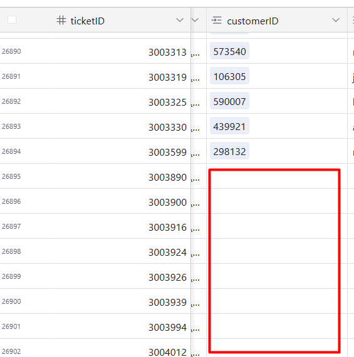The width and height of the screenshot is (354, 357).
Task: Expand the narrow hidden column's dropdown chevron
Action: point(195,20)
